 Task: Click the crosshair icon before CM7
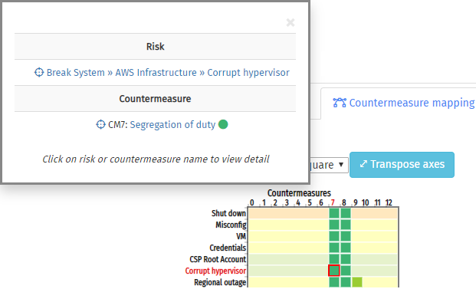tap(100, 124)
